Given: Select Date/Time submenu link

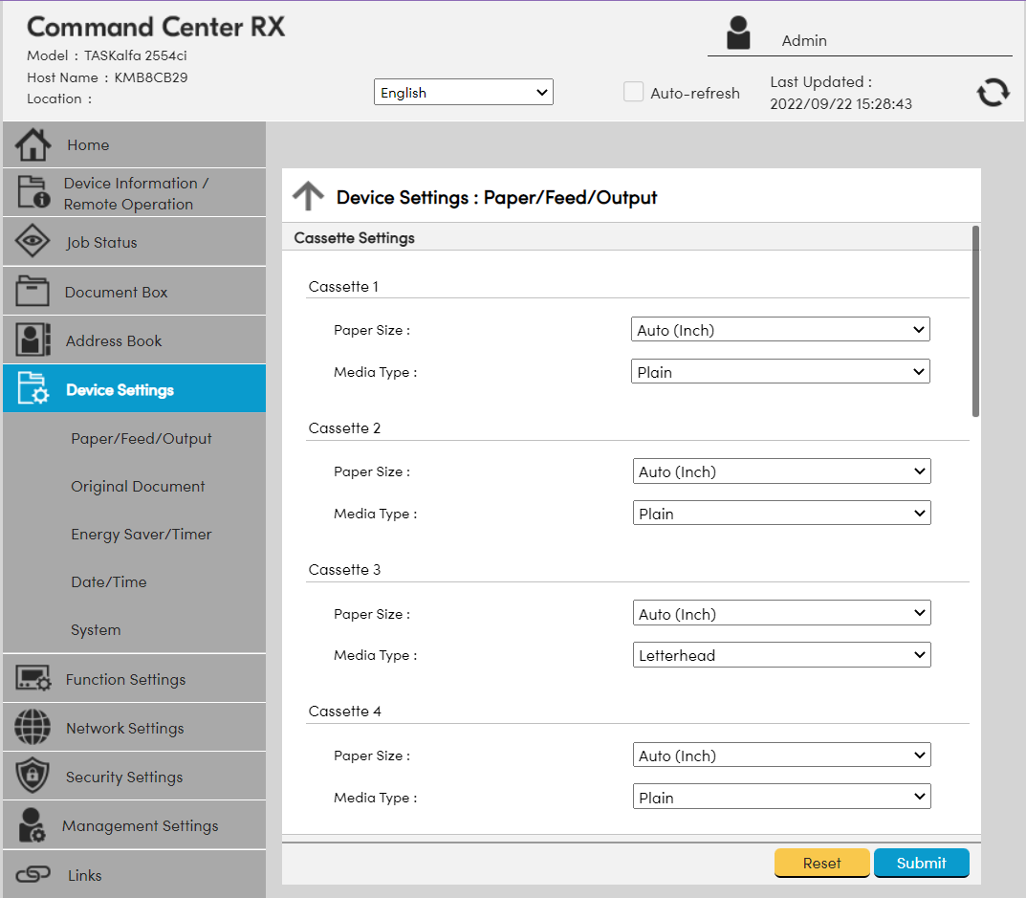Looking at the screenshot, I should pyautogui.click(x=109, y=581).
